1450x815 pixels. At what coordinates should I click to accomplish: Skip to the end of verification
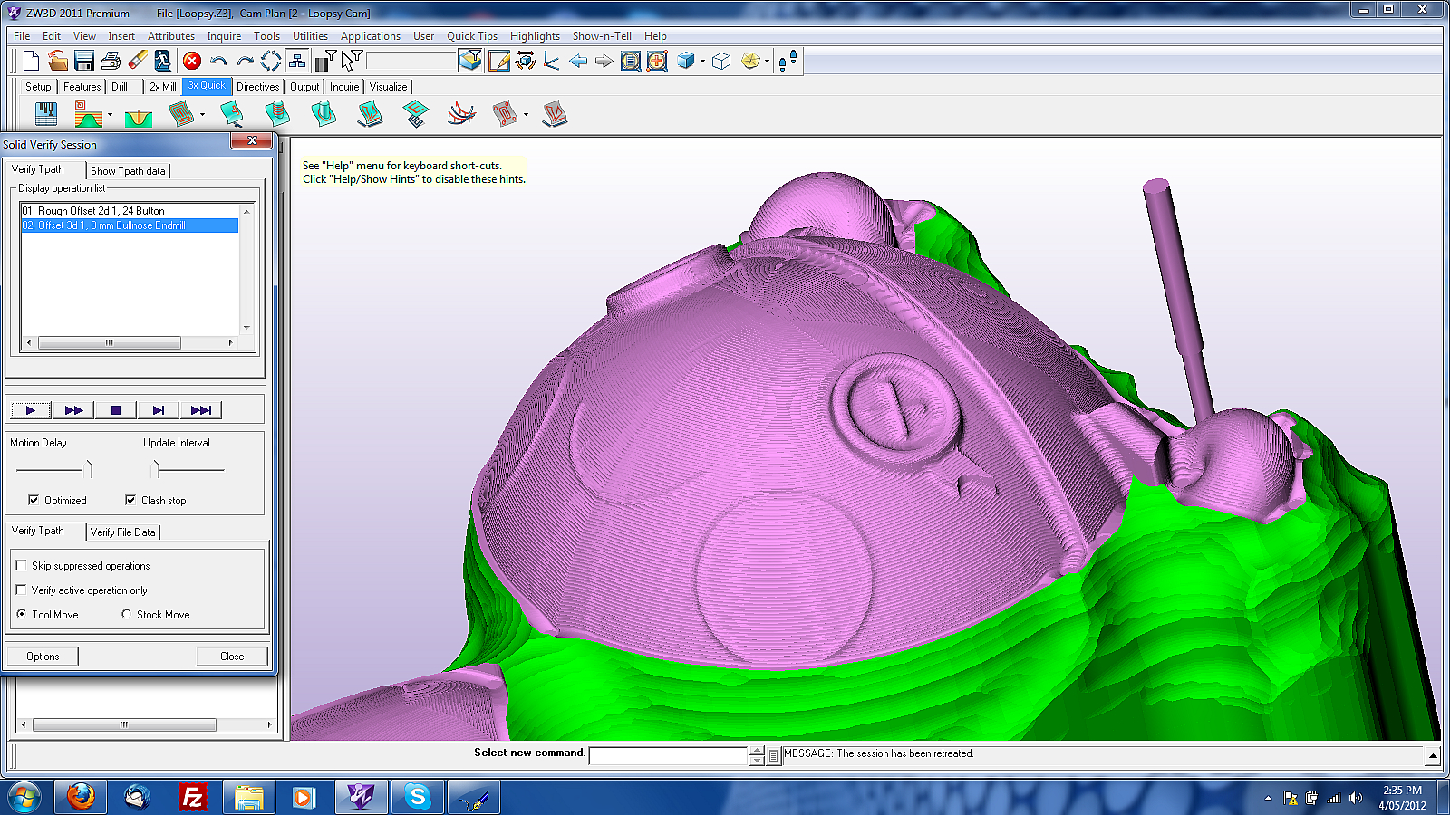pyautogui.click(x=201, y=410)
